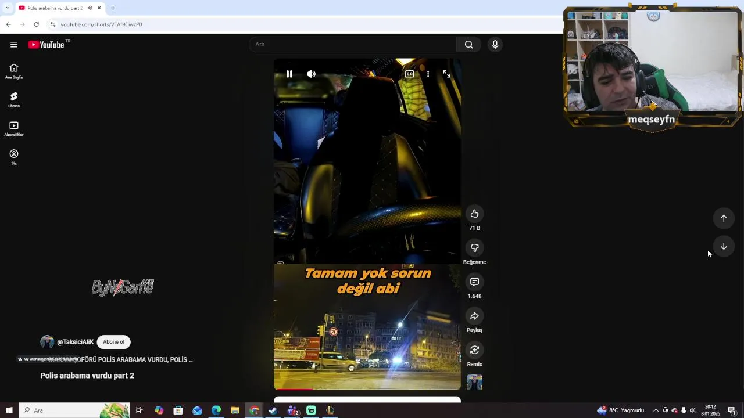The height and width of the screenshot is (418, 744).
Task: Open the Siz profile section
Action: click(13, 157)
